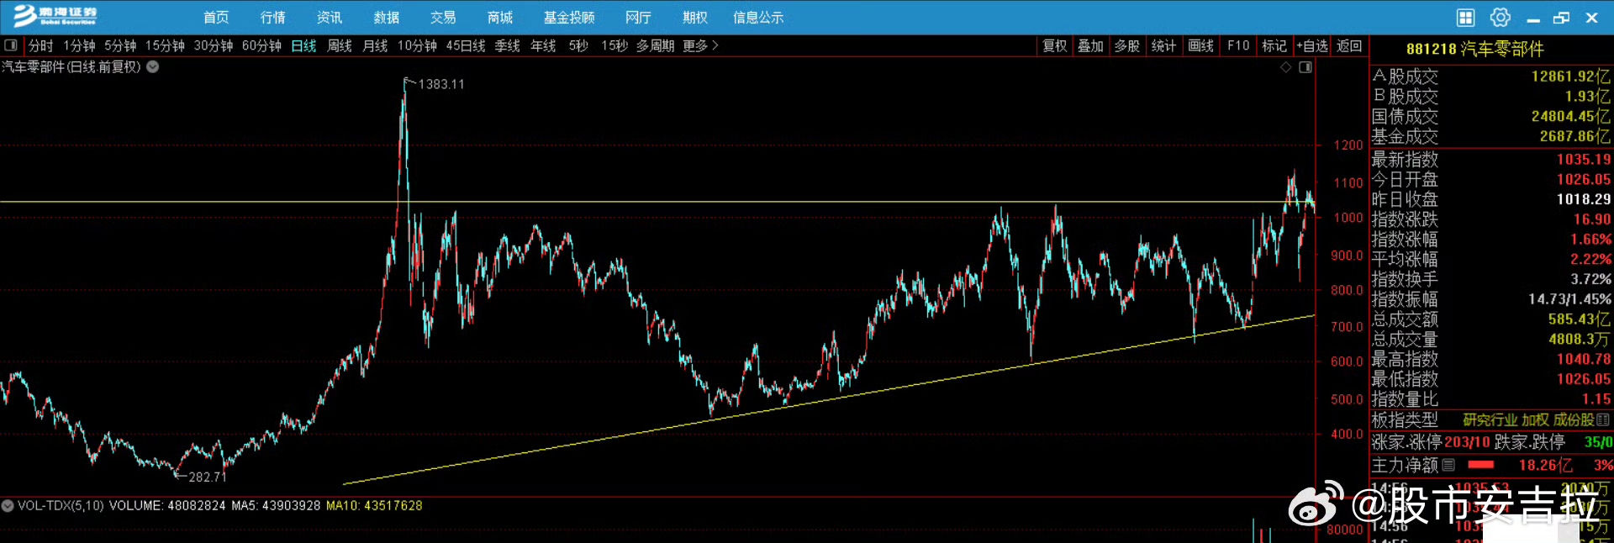Open 商城 menu
Viewport: 1614px width, 543px height.
pos(499,18)
